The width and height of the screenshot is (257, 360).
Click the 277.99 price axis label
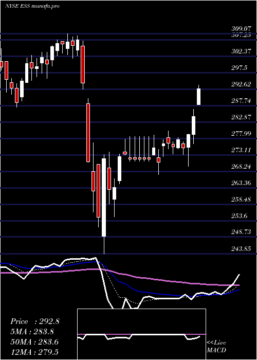241,134
